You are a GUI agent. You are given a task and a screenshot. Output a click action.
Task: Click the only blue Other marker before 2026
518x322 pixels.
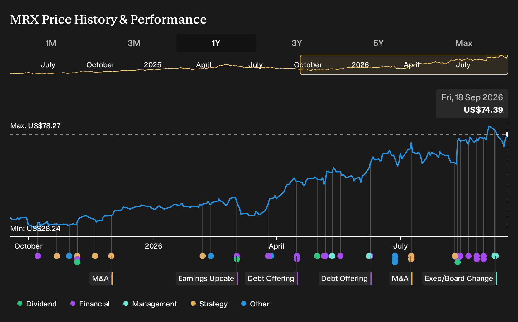69,256
